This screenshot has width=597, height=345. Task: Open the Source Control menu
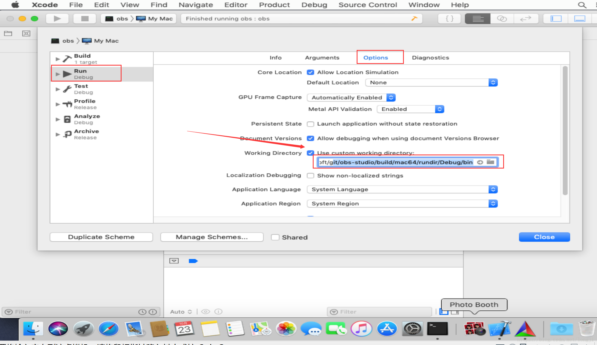click(368, 5)
